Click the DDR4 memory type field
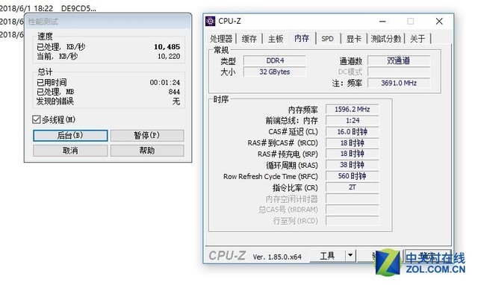478x285 pixels. tap(275, 60)
